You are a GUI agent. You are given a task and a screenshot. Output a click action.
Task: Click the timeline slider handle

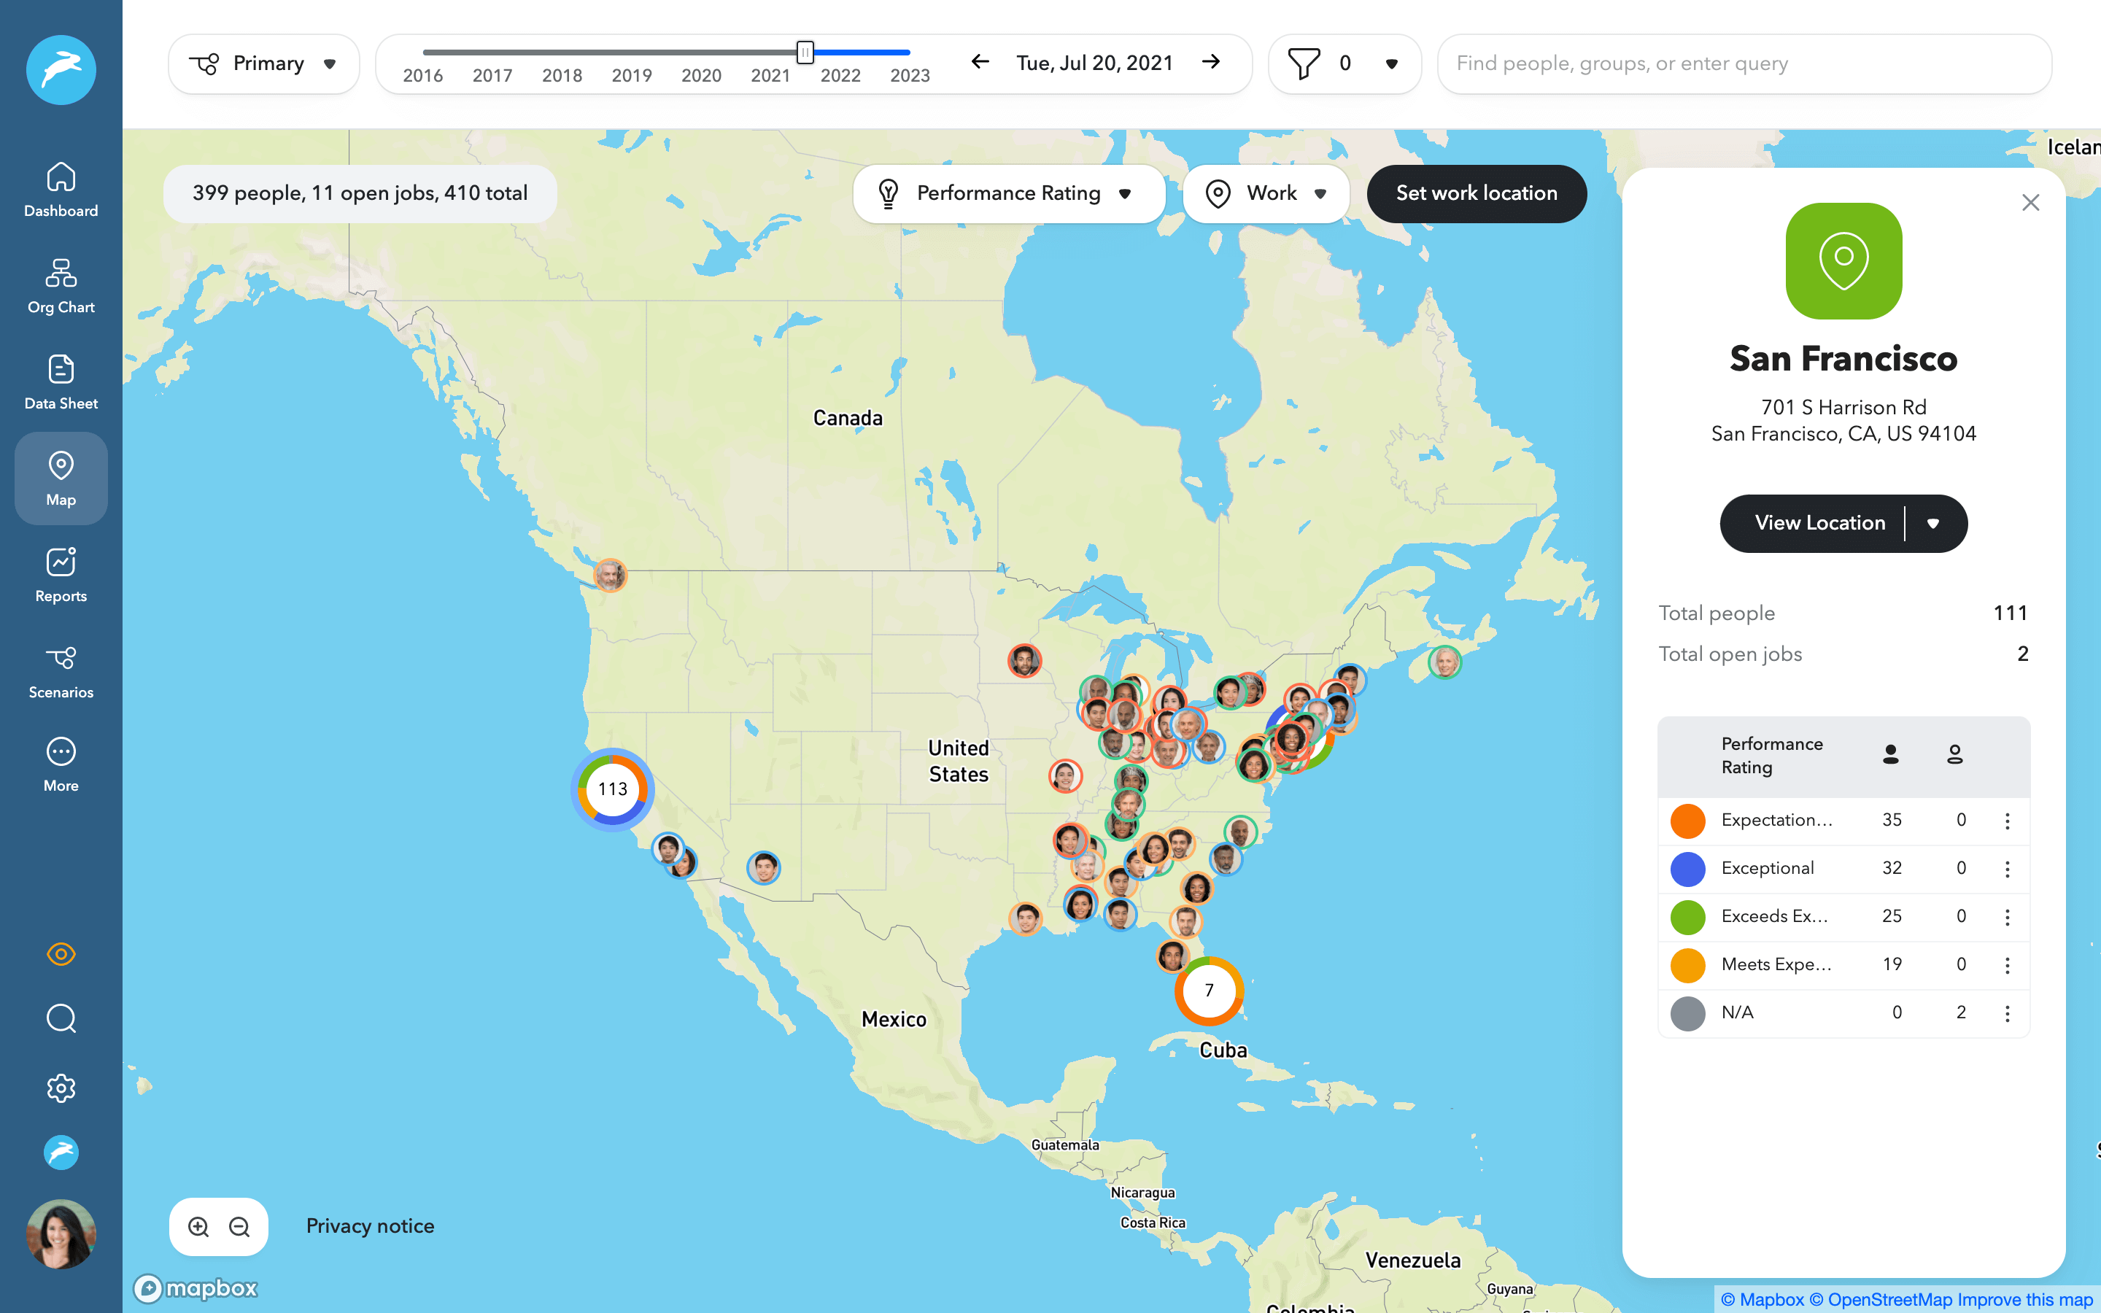pyautogui.click(x=805, y=53)
